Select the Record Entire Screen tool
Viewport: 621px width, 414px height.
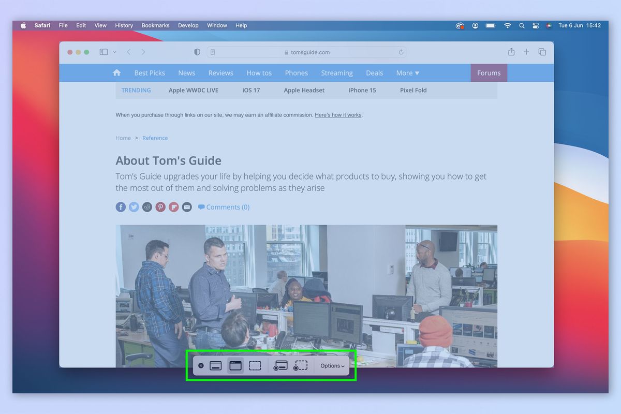click(x=280, y=365)
